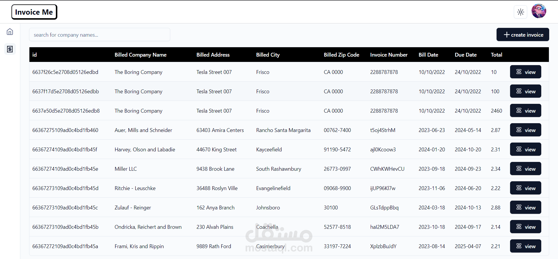Image resolution: width=558 pixels, height=259 pixels.
Task: Click address 230 Alvah Plains
Action: pos(215,227)
